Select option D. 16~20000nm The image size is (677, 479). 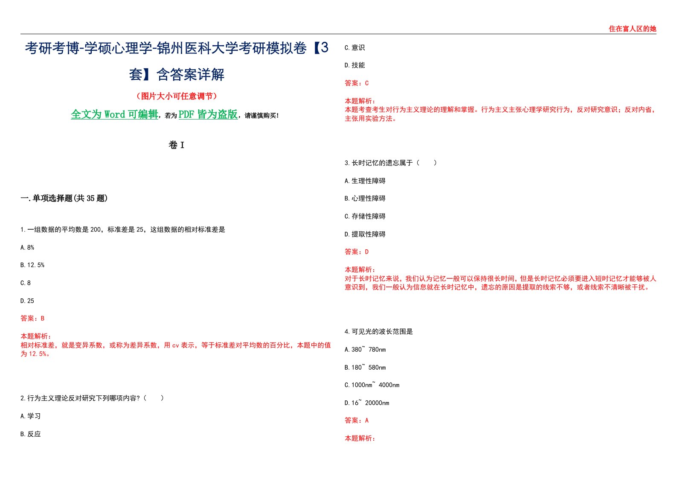[x=367, y=403]
